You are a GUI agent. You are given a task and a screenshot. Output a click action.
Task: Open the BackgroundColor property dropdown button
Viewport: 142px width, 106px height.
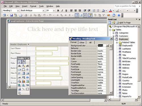pos(107,46)
